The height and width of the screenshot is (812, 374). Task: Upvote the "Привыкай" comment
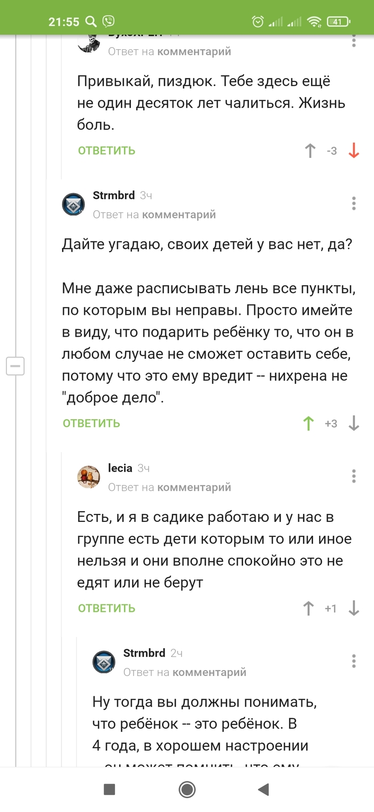tap(310, 151)
